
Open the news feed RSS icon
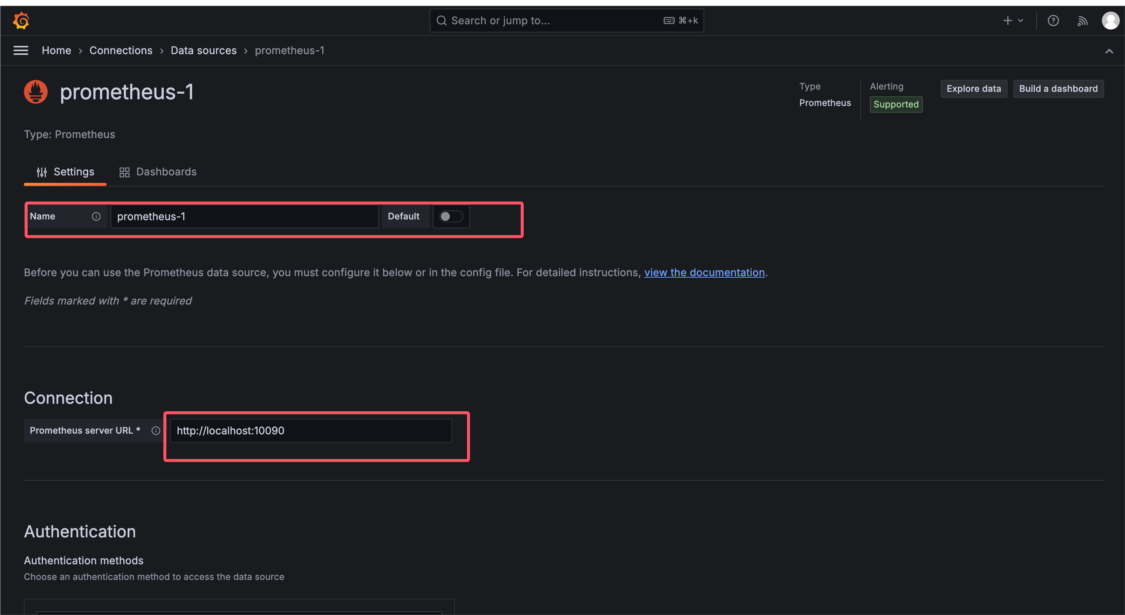pyautogui.click(x=1082, y=21)
